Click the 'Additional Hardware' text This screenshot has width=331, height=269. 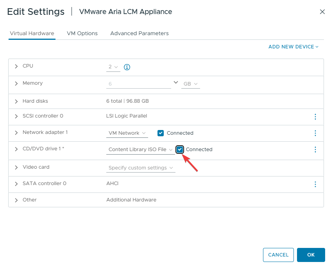(131, 200)
